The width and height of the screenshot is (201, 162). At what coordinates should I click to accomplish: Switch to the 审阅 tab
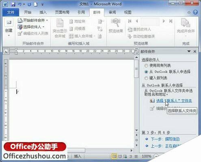pos(112,13)
